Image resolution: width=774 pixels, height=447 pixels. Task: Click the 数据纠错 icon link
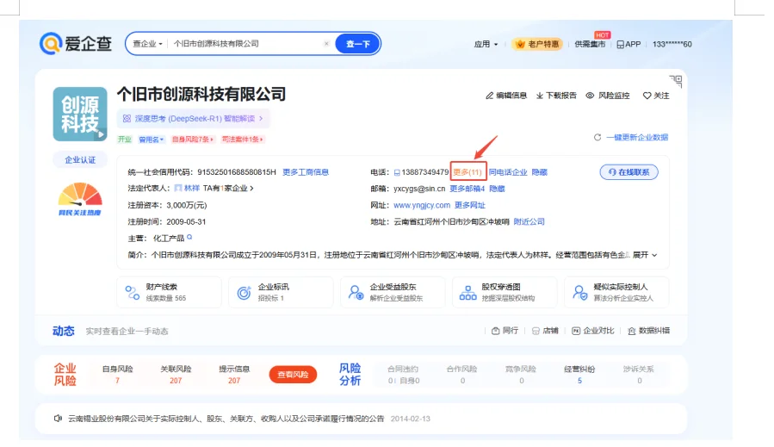648,331
